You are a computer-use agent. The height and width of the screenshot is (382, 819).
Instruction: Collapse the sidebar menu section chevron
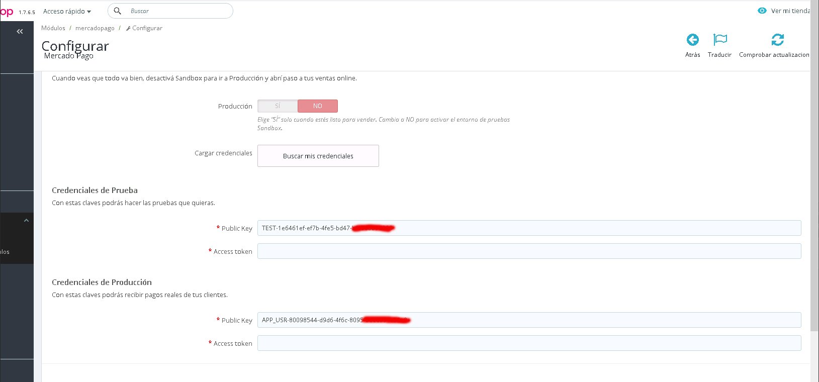pos(26,221)
